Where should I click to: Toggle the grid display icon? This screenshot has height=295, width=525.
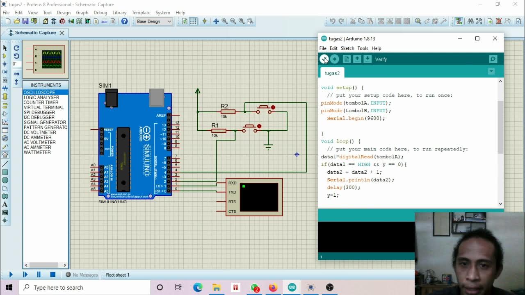[193, 21]
